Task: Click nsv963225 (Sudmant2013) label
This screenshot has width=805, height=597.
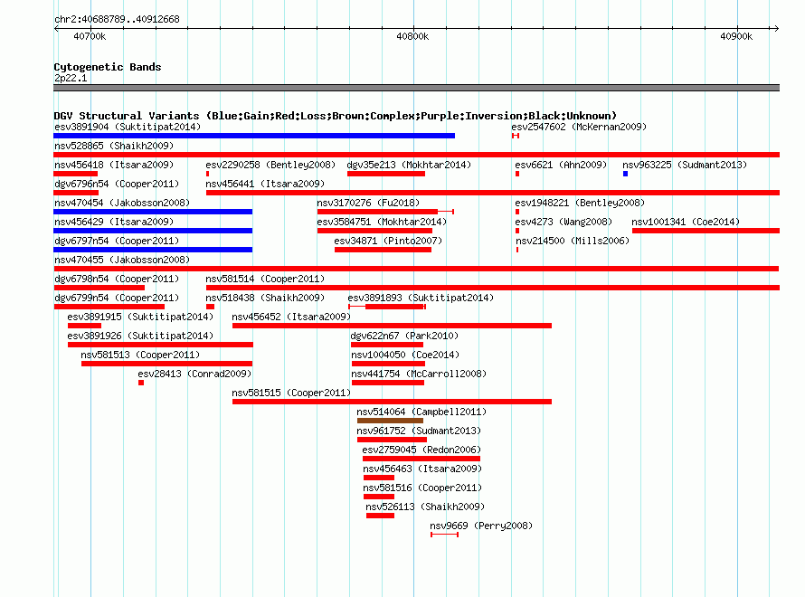Action: (x=685, y=165)
